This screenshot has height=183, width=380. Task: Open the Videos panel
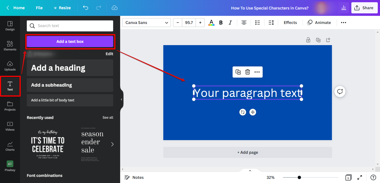point(10,126)
